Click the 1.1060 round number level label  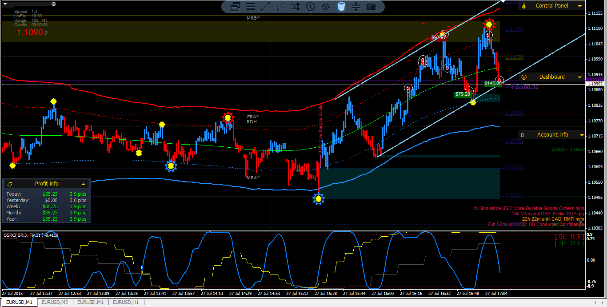[x=515, y=169]
